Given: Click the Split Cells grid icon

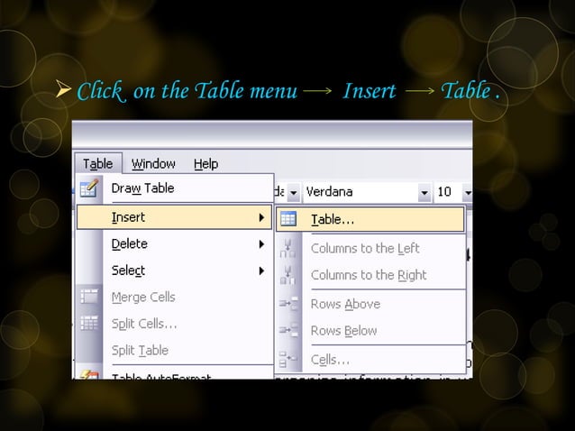Looking at the screenshot, I should click(x=89, y=323).
